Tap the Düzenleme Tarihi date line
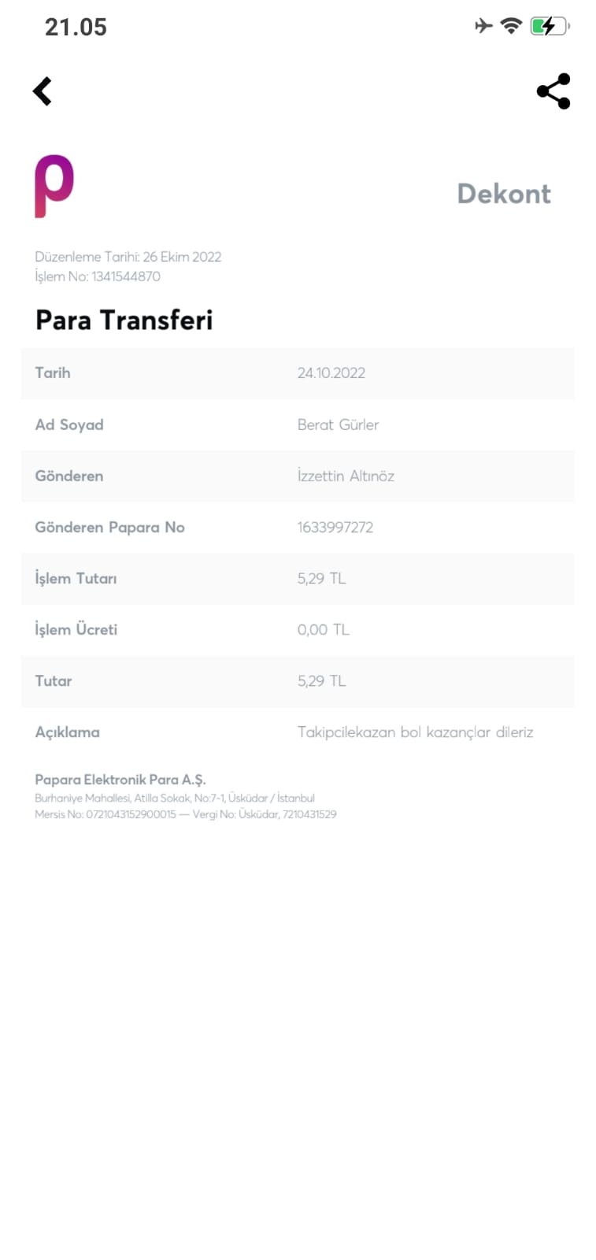This screenshot has height=1260, width=596. click(128, 257)
